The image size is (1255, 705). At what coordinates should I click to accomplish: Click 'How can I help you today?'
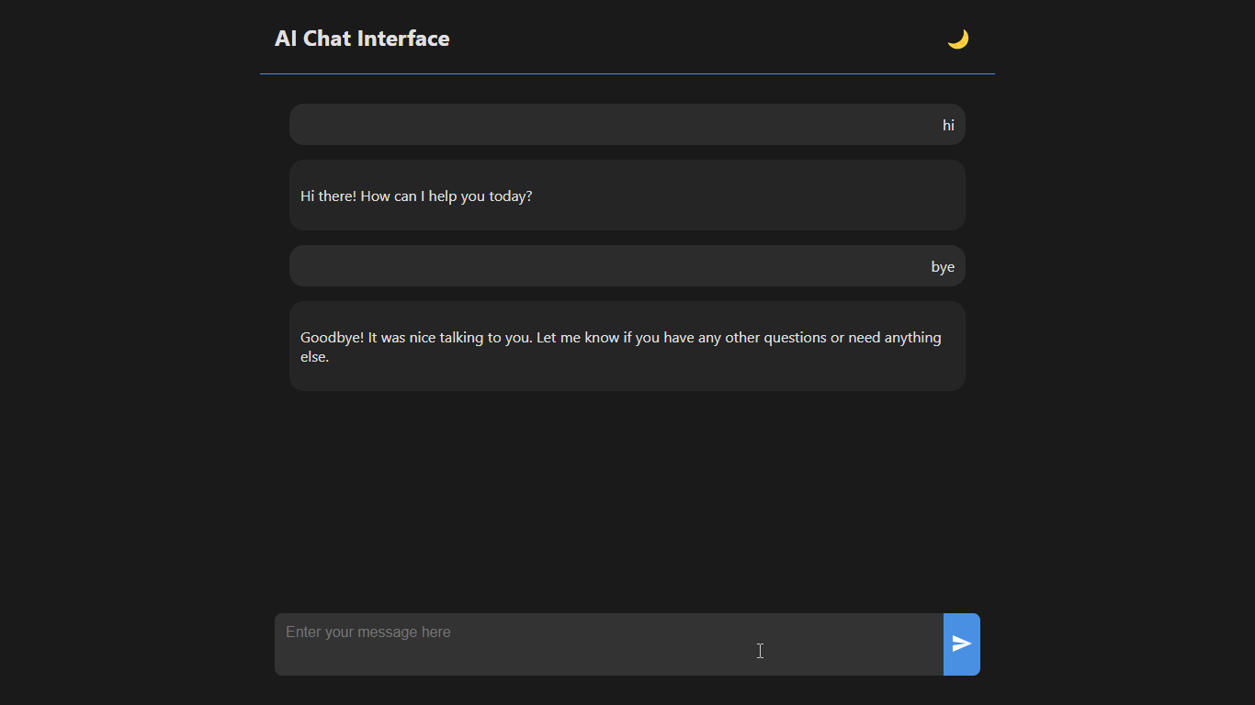[447, 196]
